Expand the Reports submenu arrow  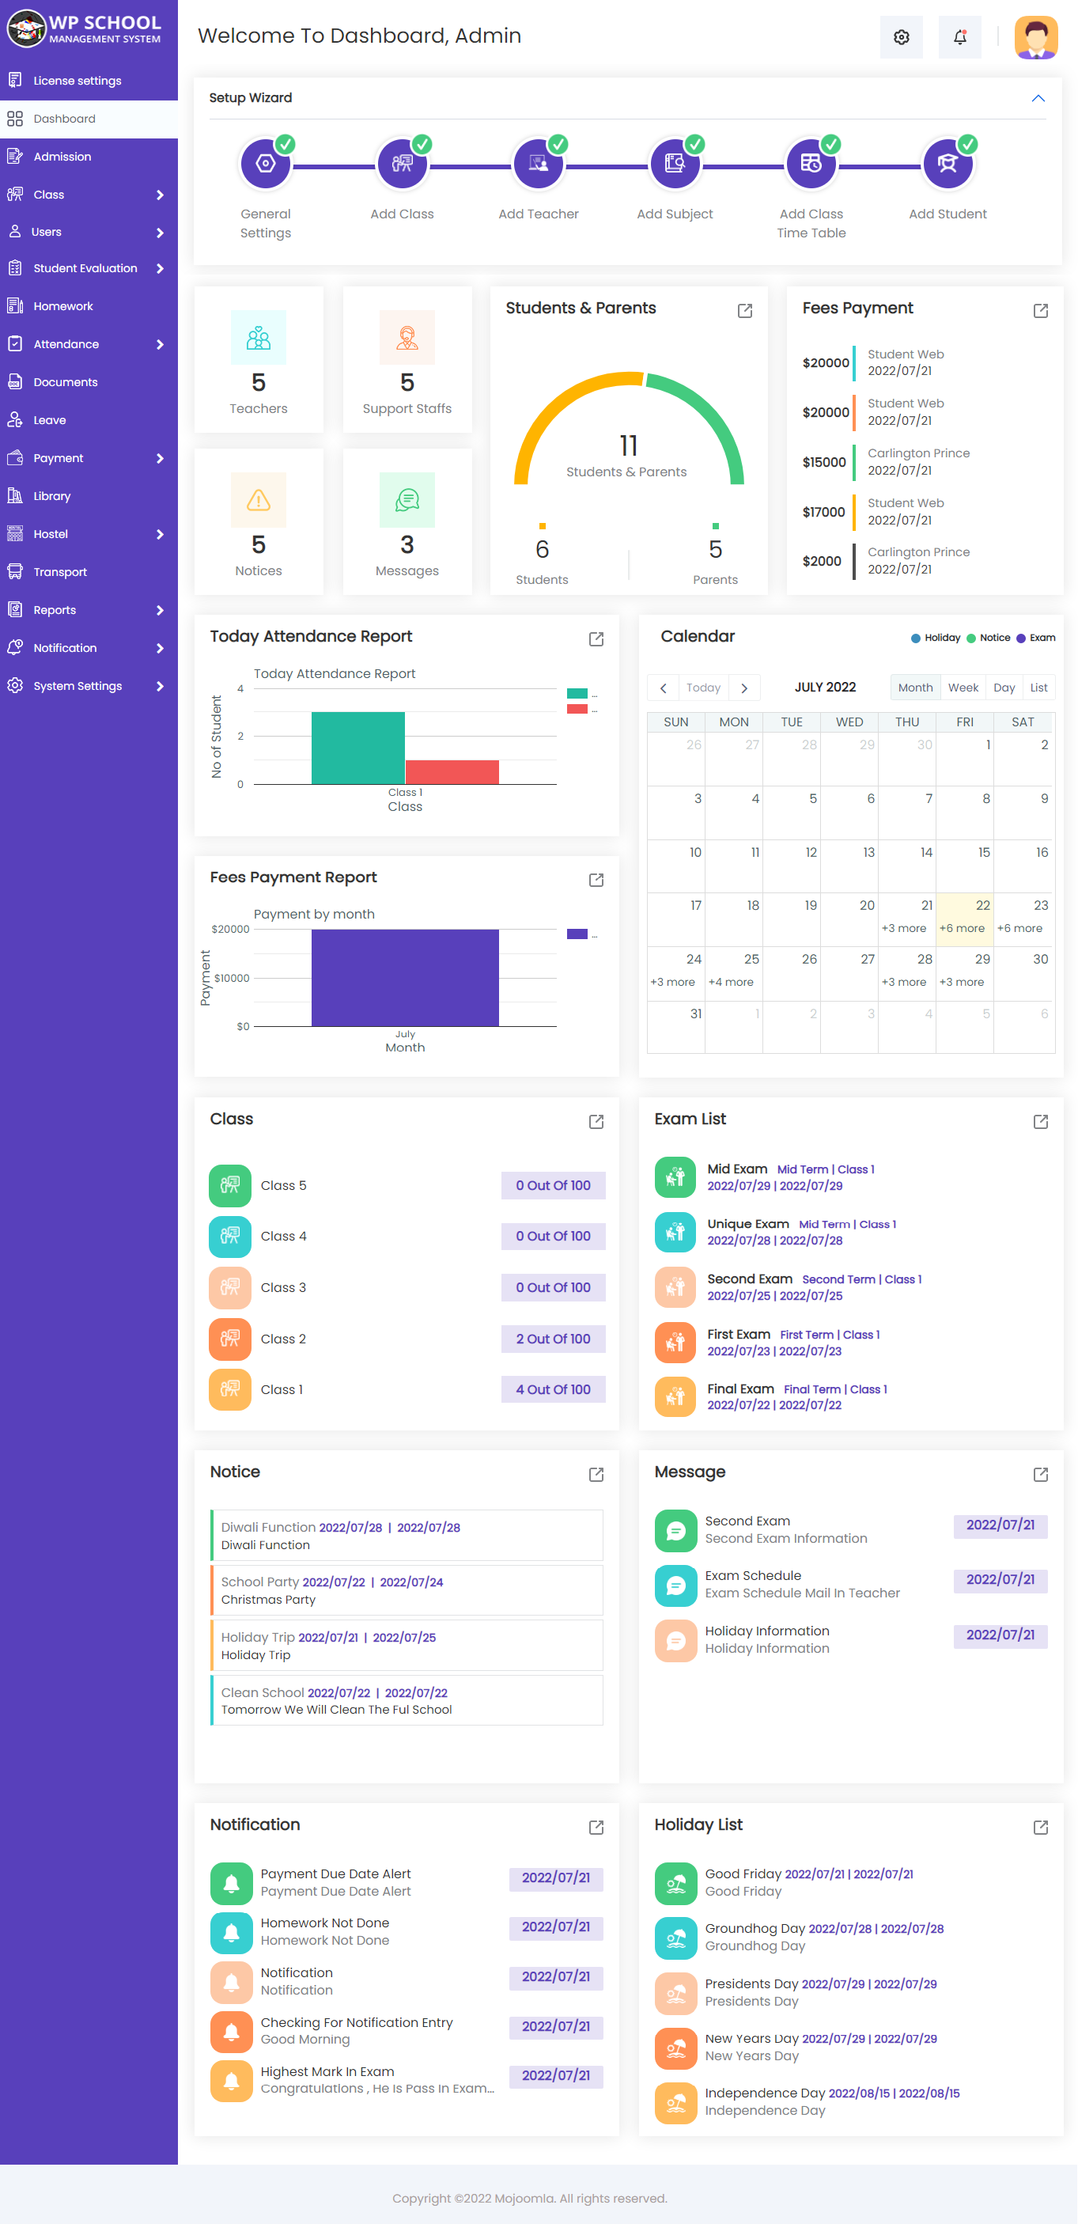point(160,610)
